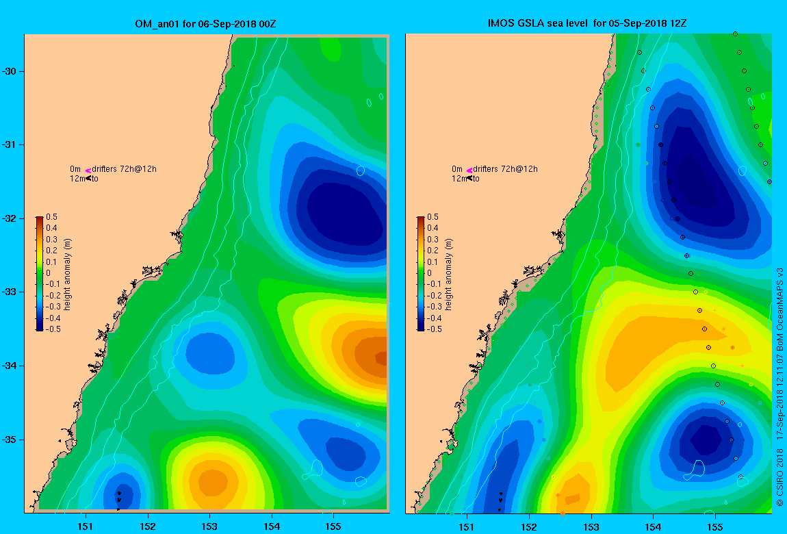Click longitude label 152 under right map
787x534 pixels.
coord(529,527)
